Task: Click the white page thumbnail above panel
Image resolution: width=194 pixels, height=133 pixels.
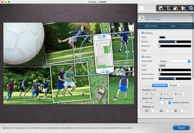Action: click(x=141, y=8)
